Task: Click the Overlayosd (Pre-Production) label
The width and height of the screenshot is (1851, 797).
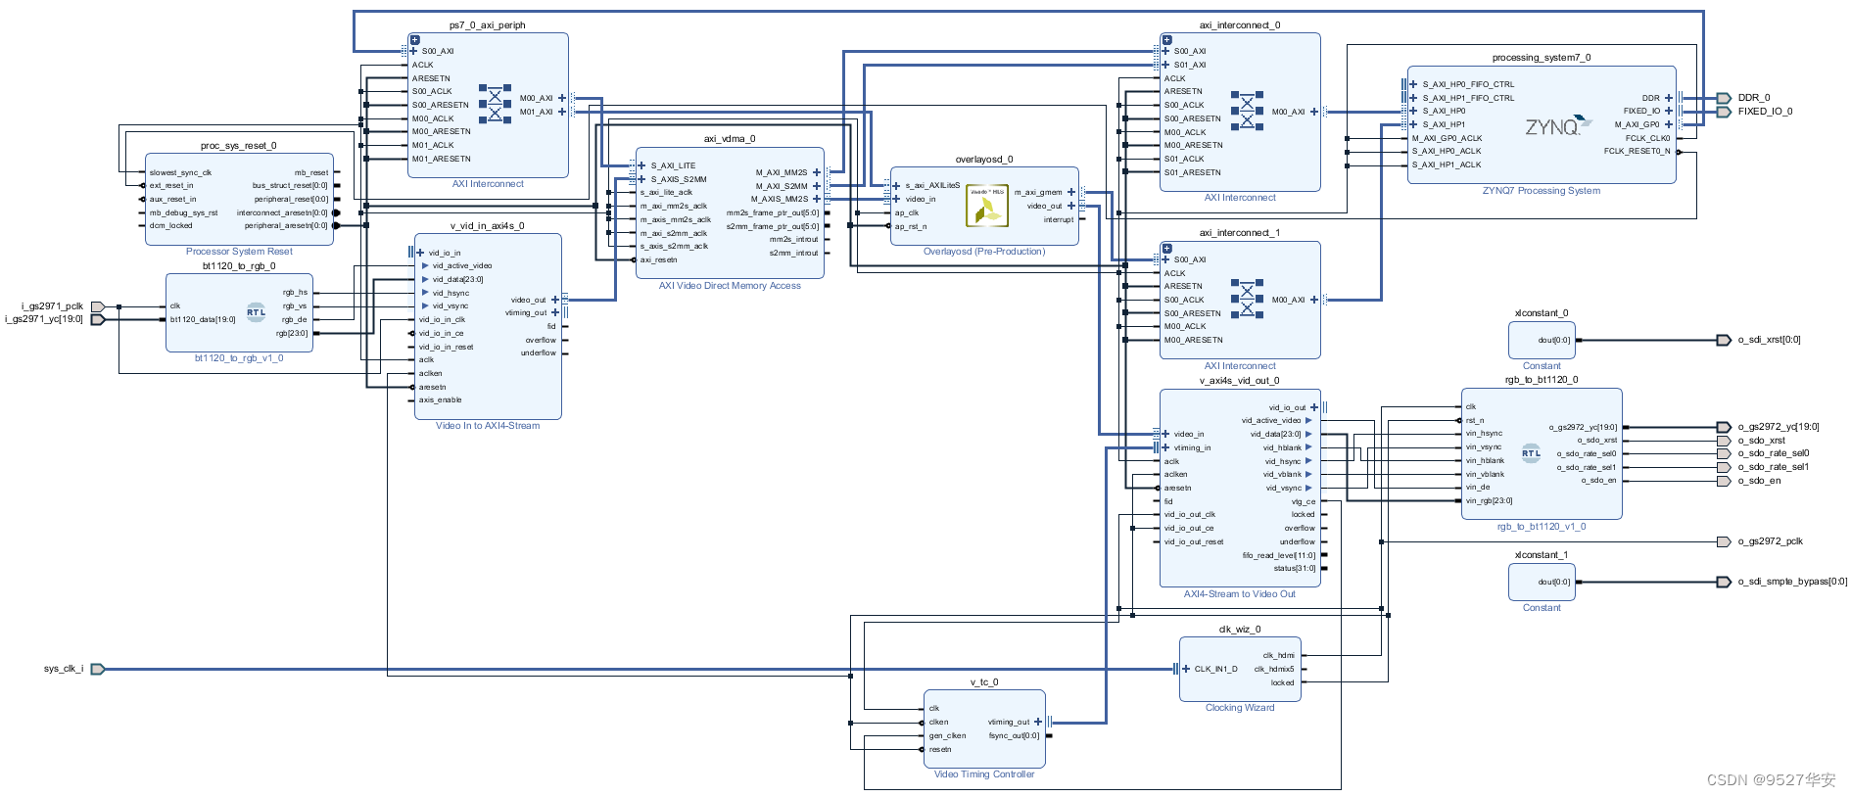Action: point(984,252)
